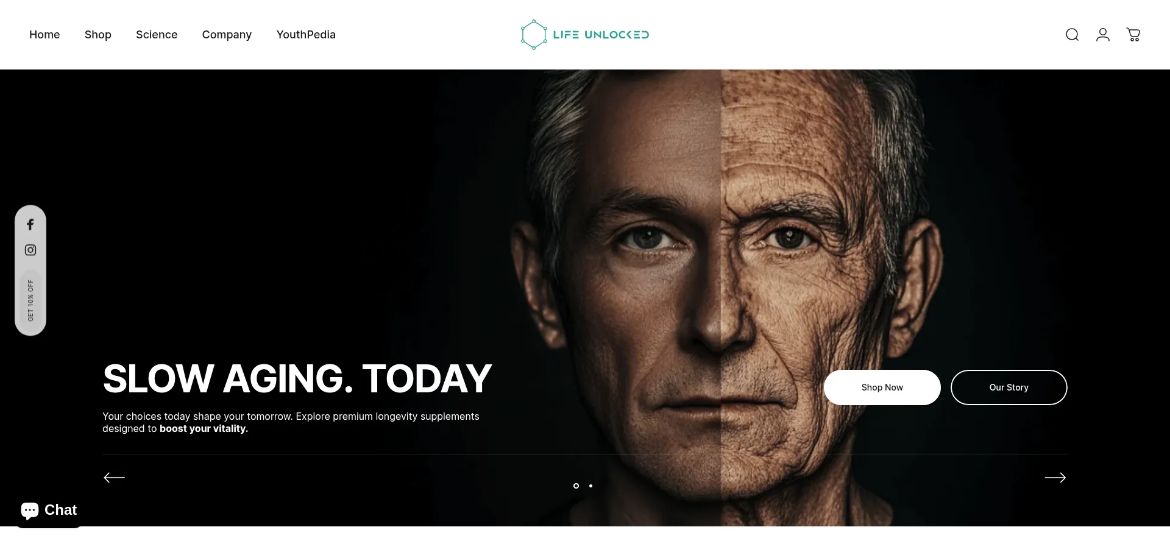Go to the Home menu item

tap(44, 35)
